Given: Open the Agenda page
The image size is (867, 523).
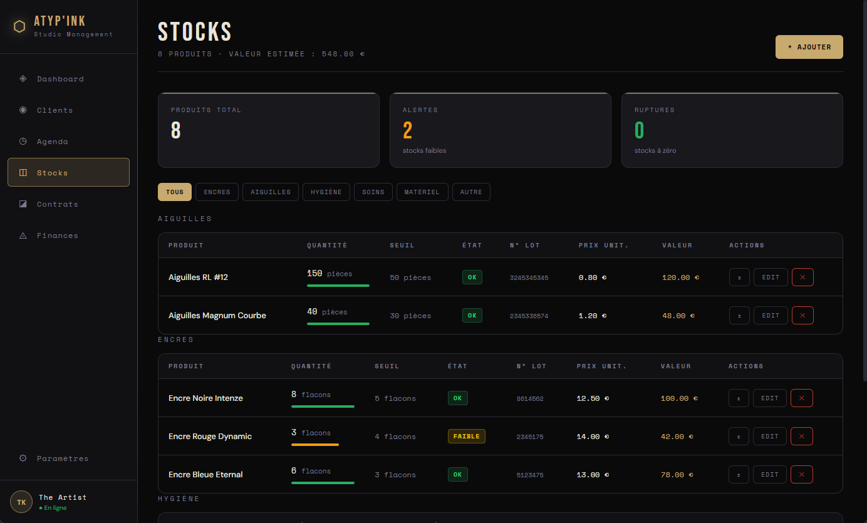Looking at the screenshot, I should (68, 142).
